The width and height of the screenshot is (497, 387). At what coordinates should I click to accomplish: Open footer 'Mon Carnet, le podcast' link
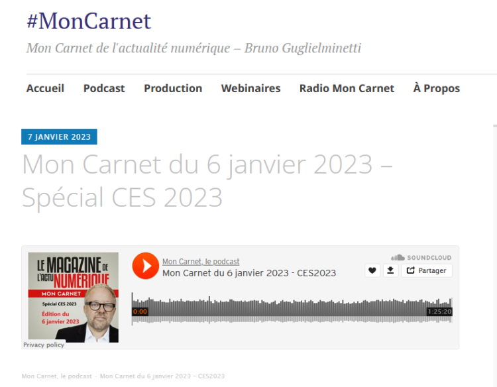pos(57,376)
